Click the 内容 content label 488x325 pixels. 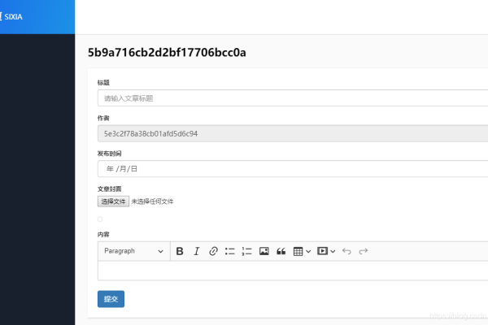click(x=103, y=235)
